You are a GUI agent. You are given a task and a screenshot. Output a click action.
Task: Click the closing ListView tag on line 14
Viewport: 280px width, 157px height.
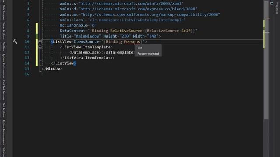pos(63,63)
